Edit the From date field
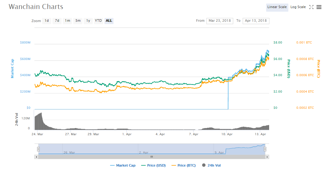330x170 pixels. pyautogui.click(x=219, y=21)
